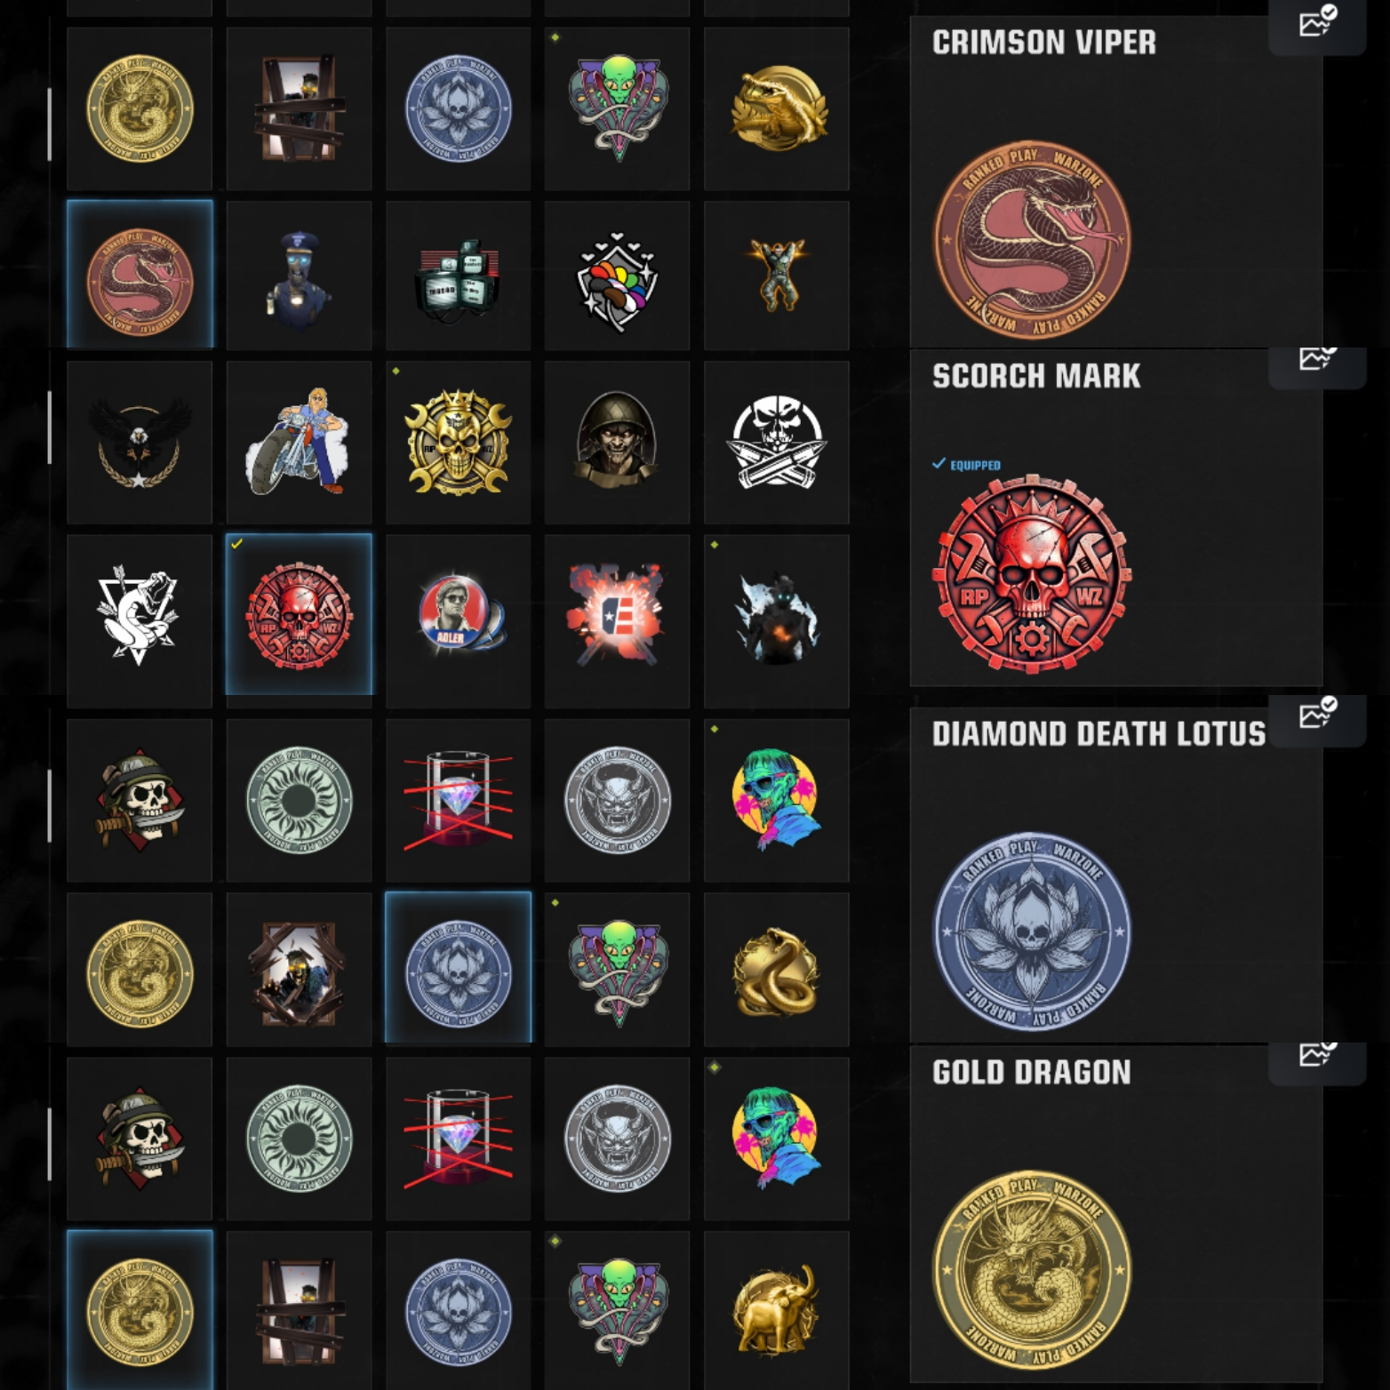This screenshot has width=1390, height=1390.
Task: Pick the stacked televisions emblem
Action: (458, 275)
